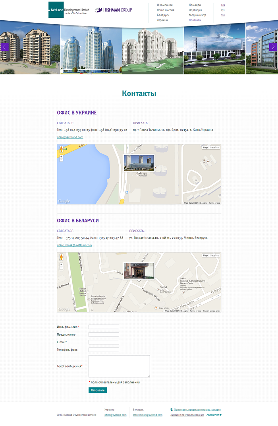Switch language to Eng
The height and width of the screenshot is (426, 278).
click(x=223, y=5)
